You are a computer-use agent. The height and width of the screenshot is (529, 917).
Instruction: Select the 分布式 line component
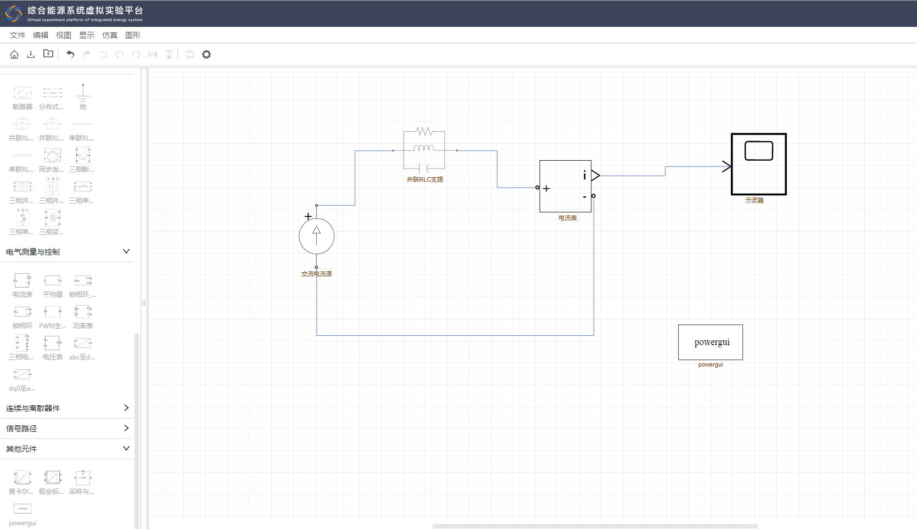(52, 97)
